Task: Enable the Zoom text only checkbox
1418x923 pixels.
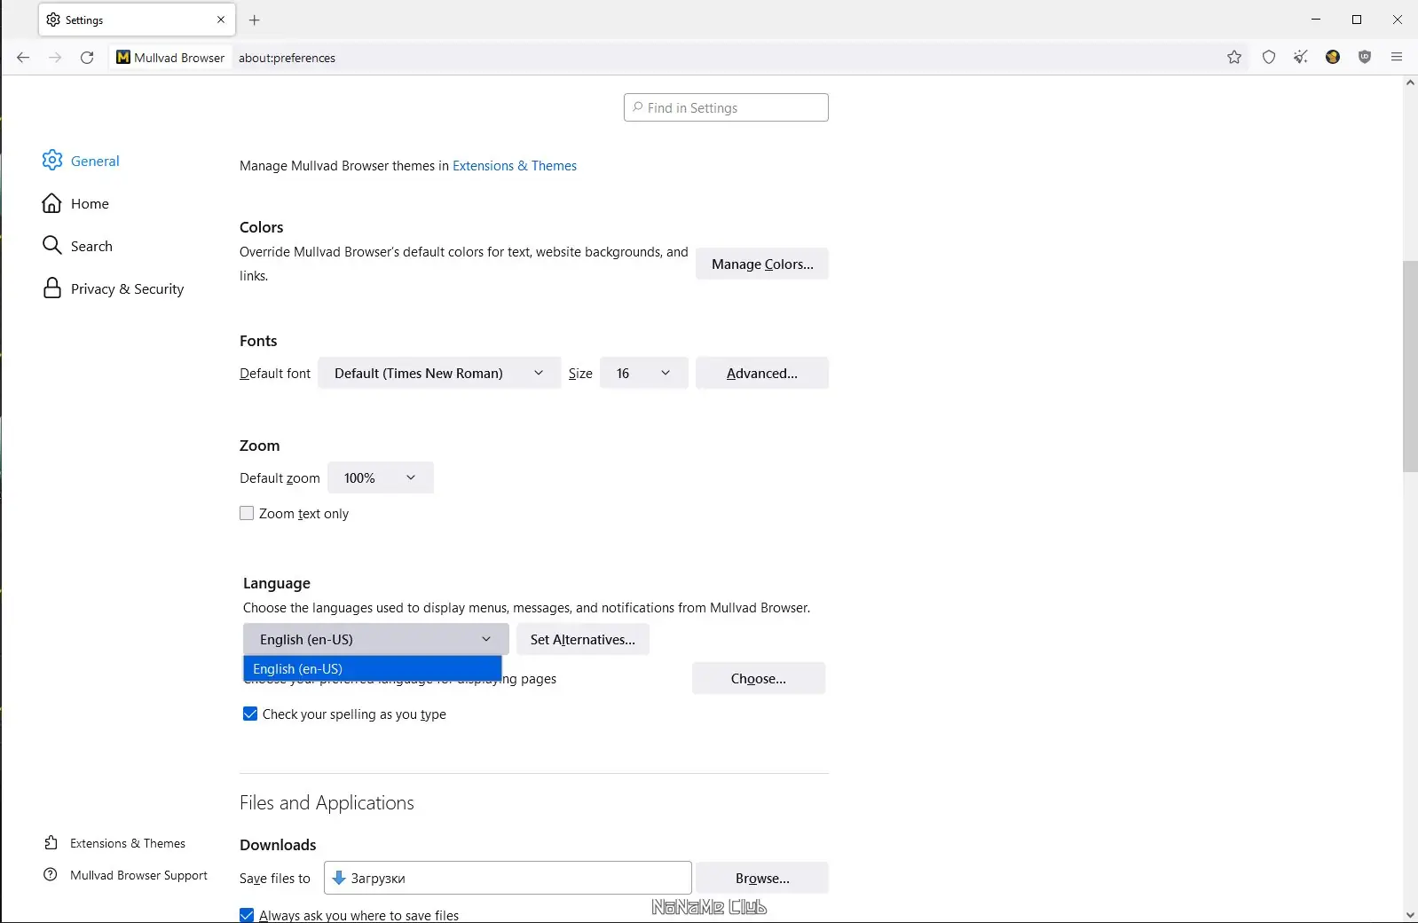Action: coord(247,513)
